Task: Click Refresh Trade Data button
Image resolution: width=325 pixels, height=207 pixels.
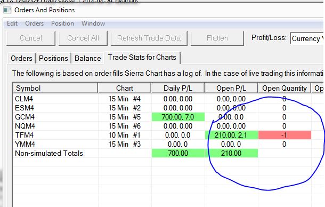Action: coord(149,38)
